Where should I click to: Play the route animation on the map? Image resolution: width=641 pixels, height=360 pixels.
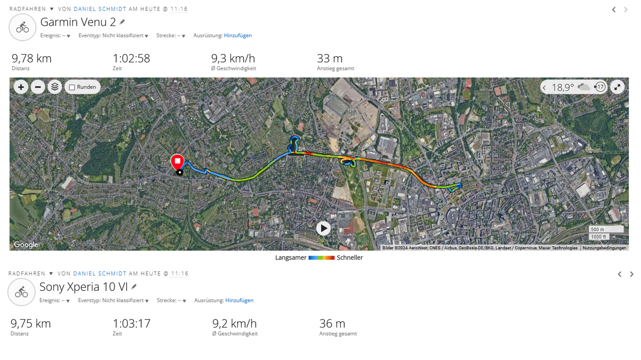323,229
